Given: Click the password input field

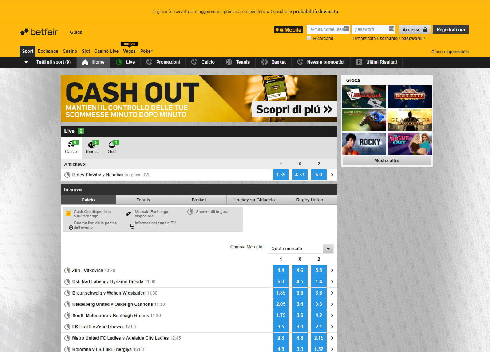Looking at the screenshot, I should point(374,29).
